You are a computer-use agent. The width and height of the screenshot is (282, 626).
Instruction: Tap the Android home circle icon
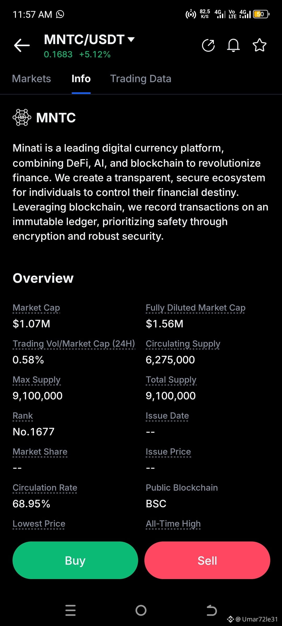click(141, 610)
